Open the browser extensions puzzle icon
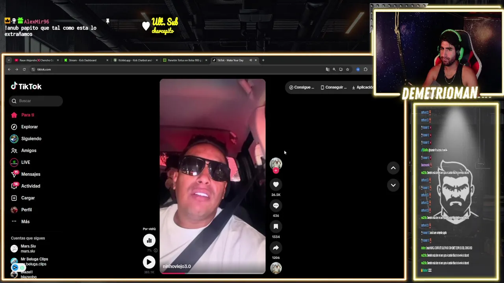Screen dimensions: 504x283 click(x=365, y=69)
